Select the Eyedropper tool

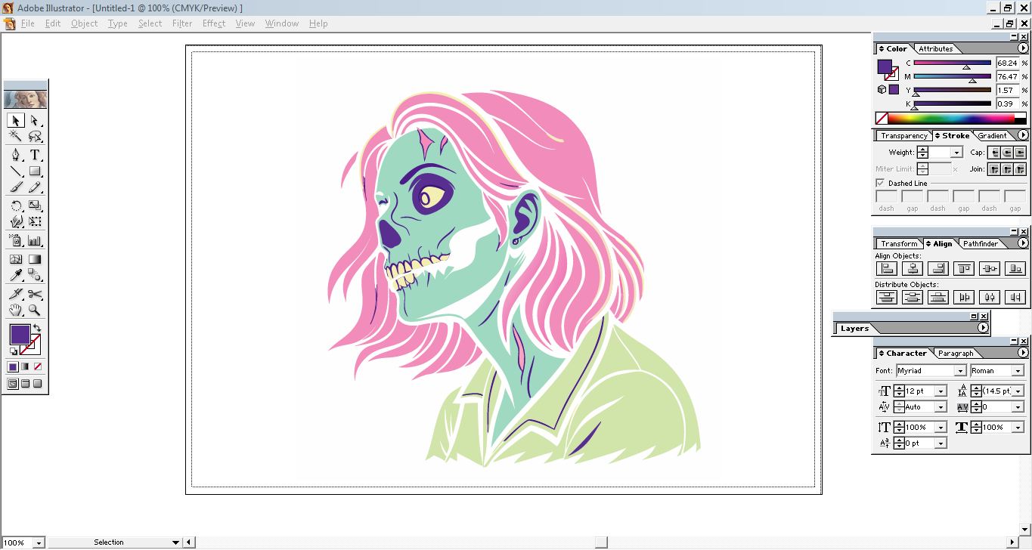point(15,275)
